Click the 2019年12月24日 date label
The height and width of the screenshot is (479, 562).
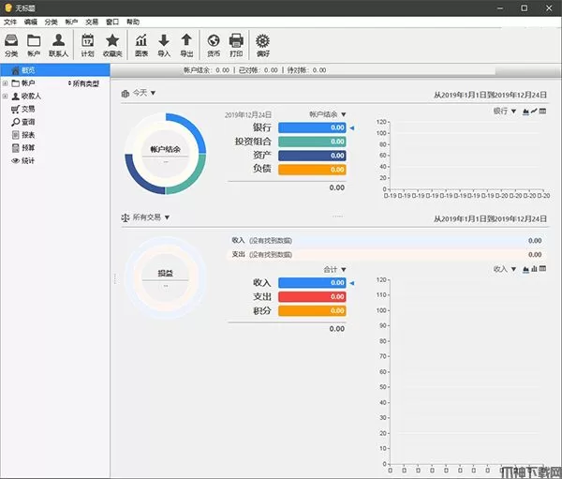tap(248, 114)
